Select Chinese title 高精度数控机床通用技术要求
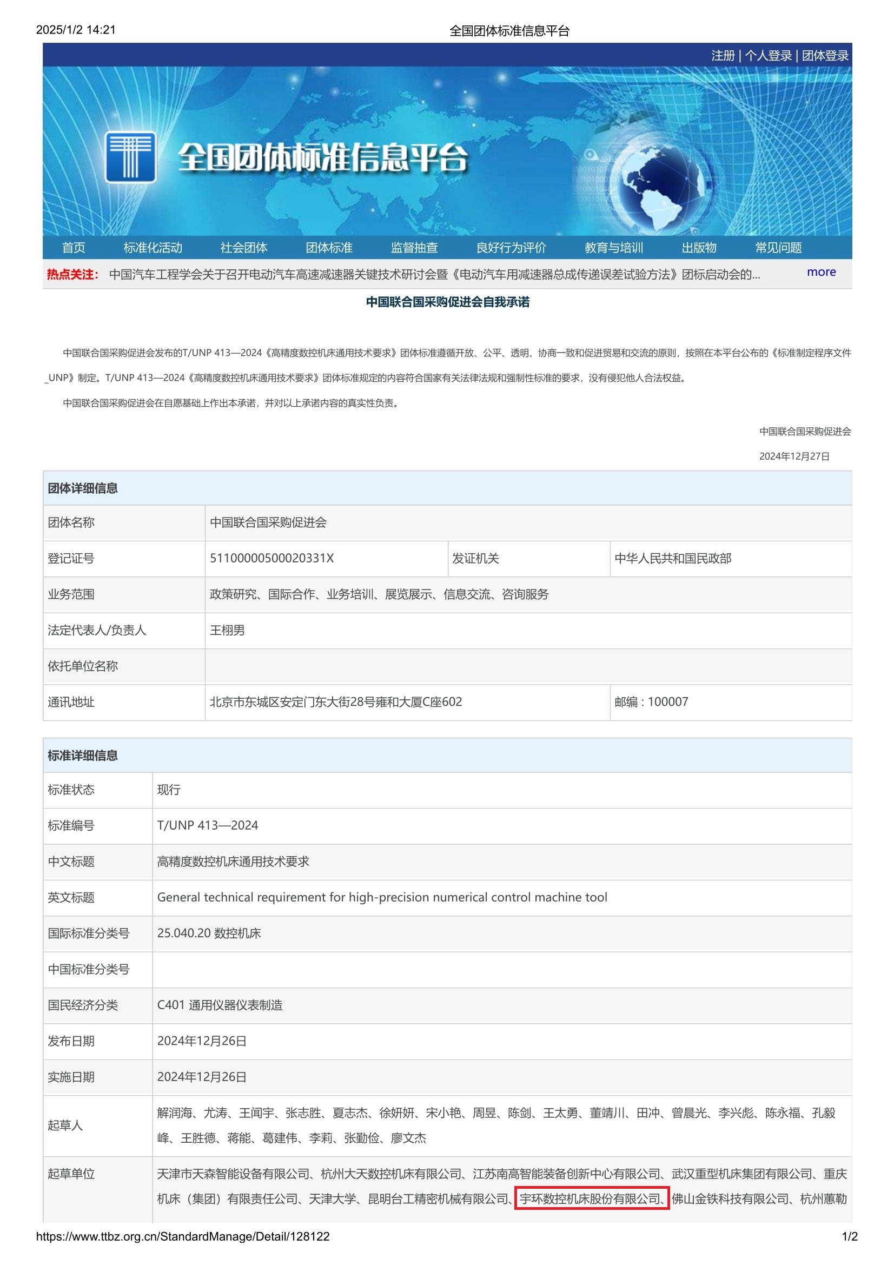Screen dimensions: 894x1265 (x=233, y=861)
